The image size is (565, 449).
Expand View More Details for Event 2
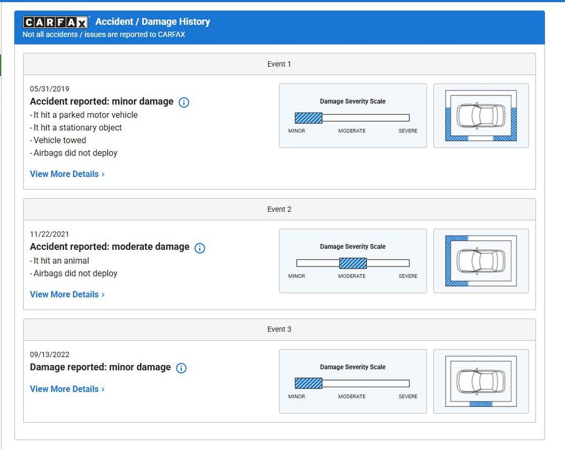click(67, 295)
